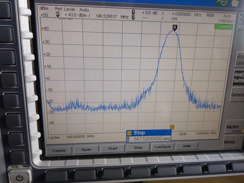Select the LastSpan softkey
Image resolution: width=244 pixels, height=183 pixels.
click(x=162, y=146)
